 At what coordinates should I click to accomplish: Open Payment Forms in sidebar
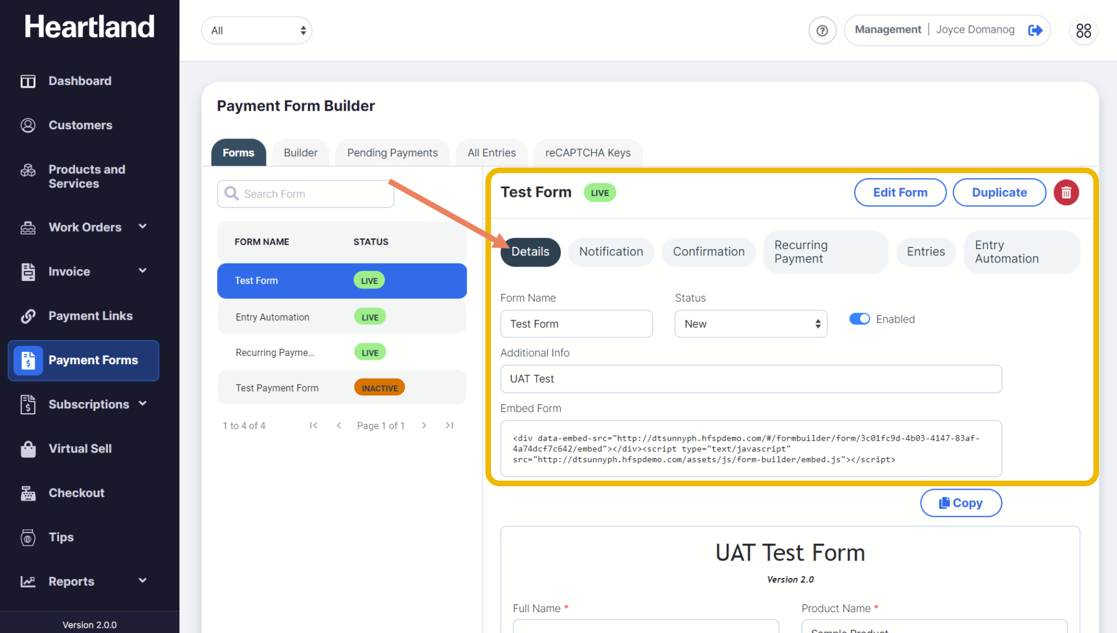(83, 360)
